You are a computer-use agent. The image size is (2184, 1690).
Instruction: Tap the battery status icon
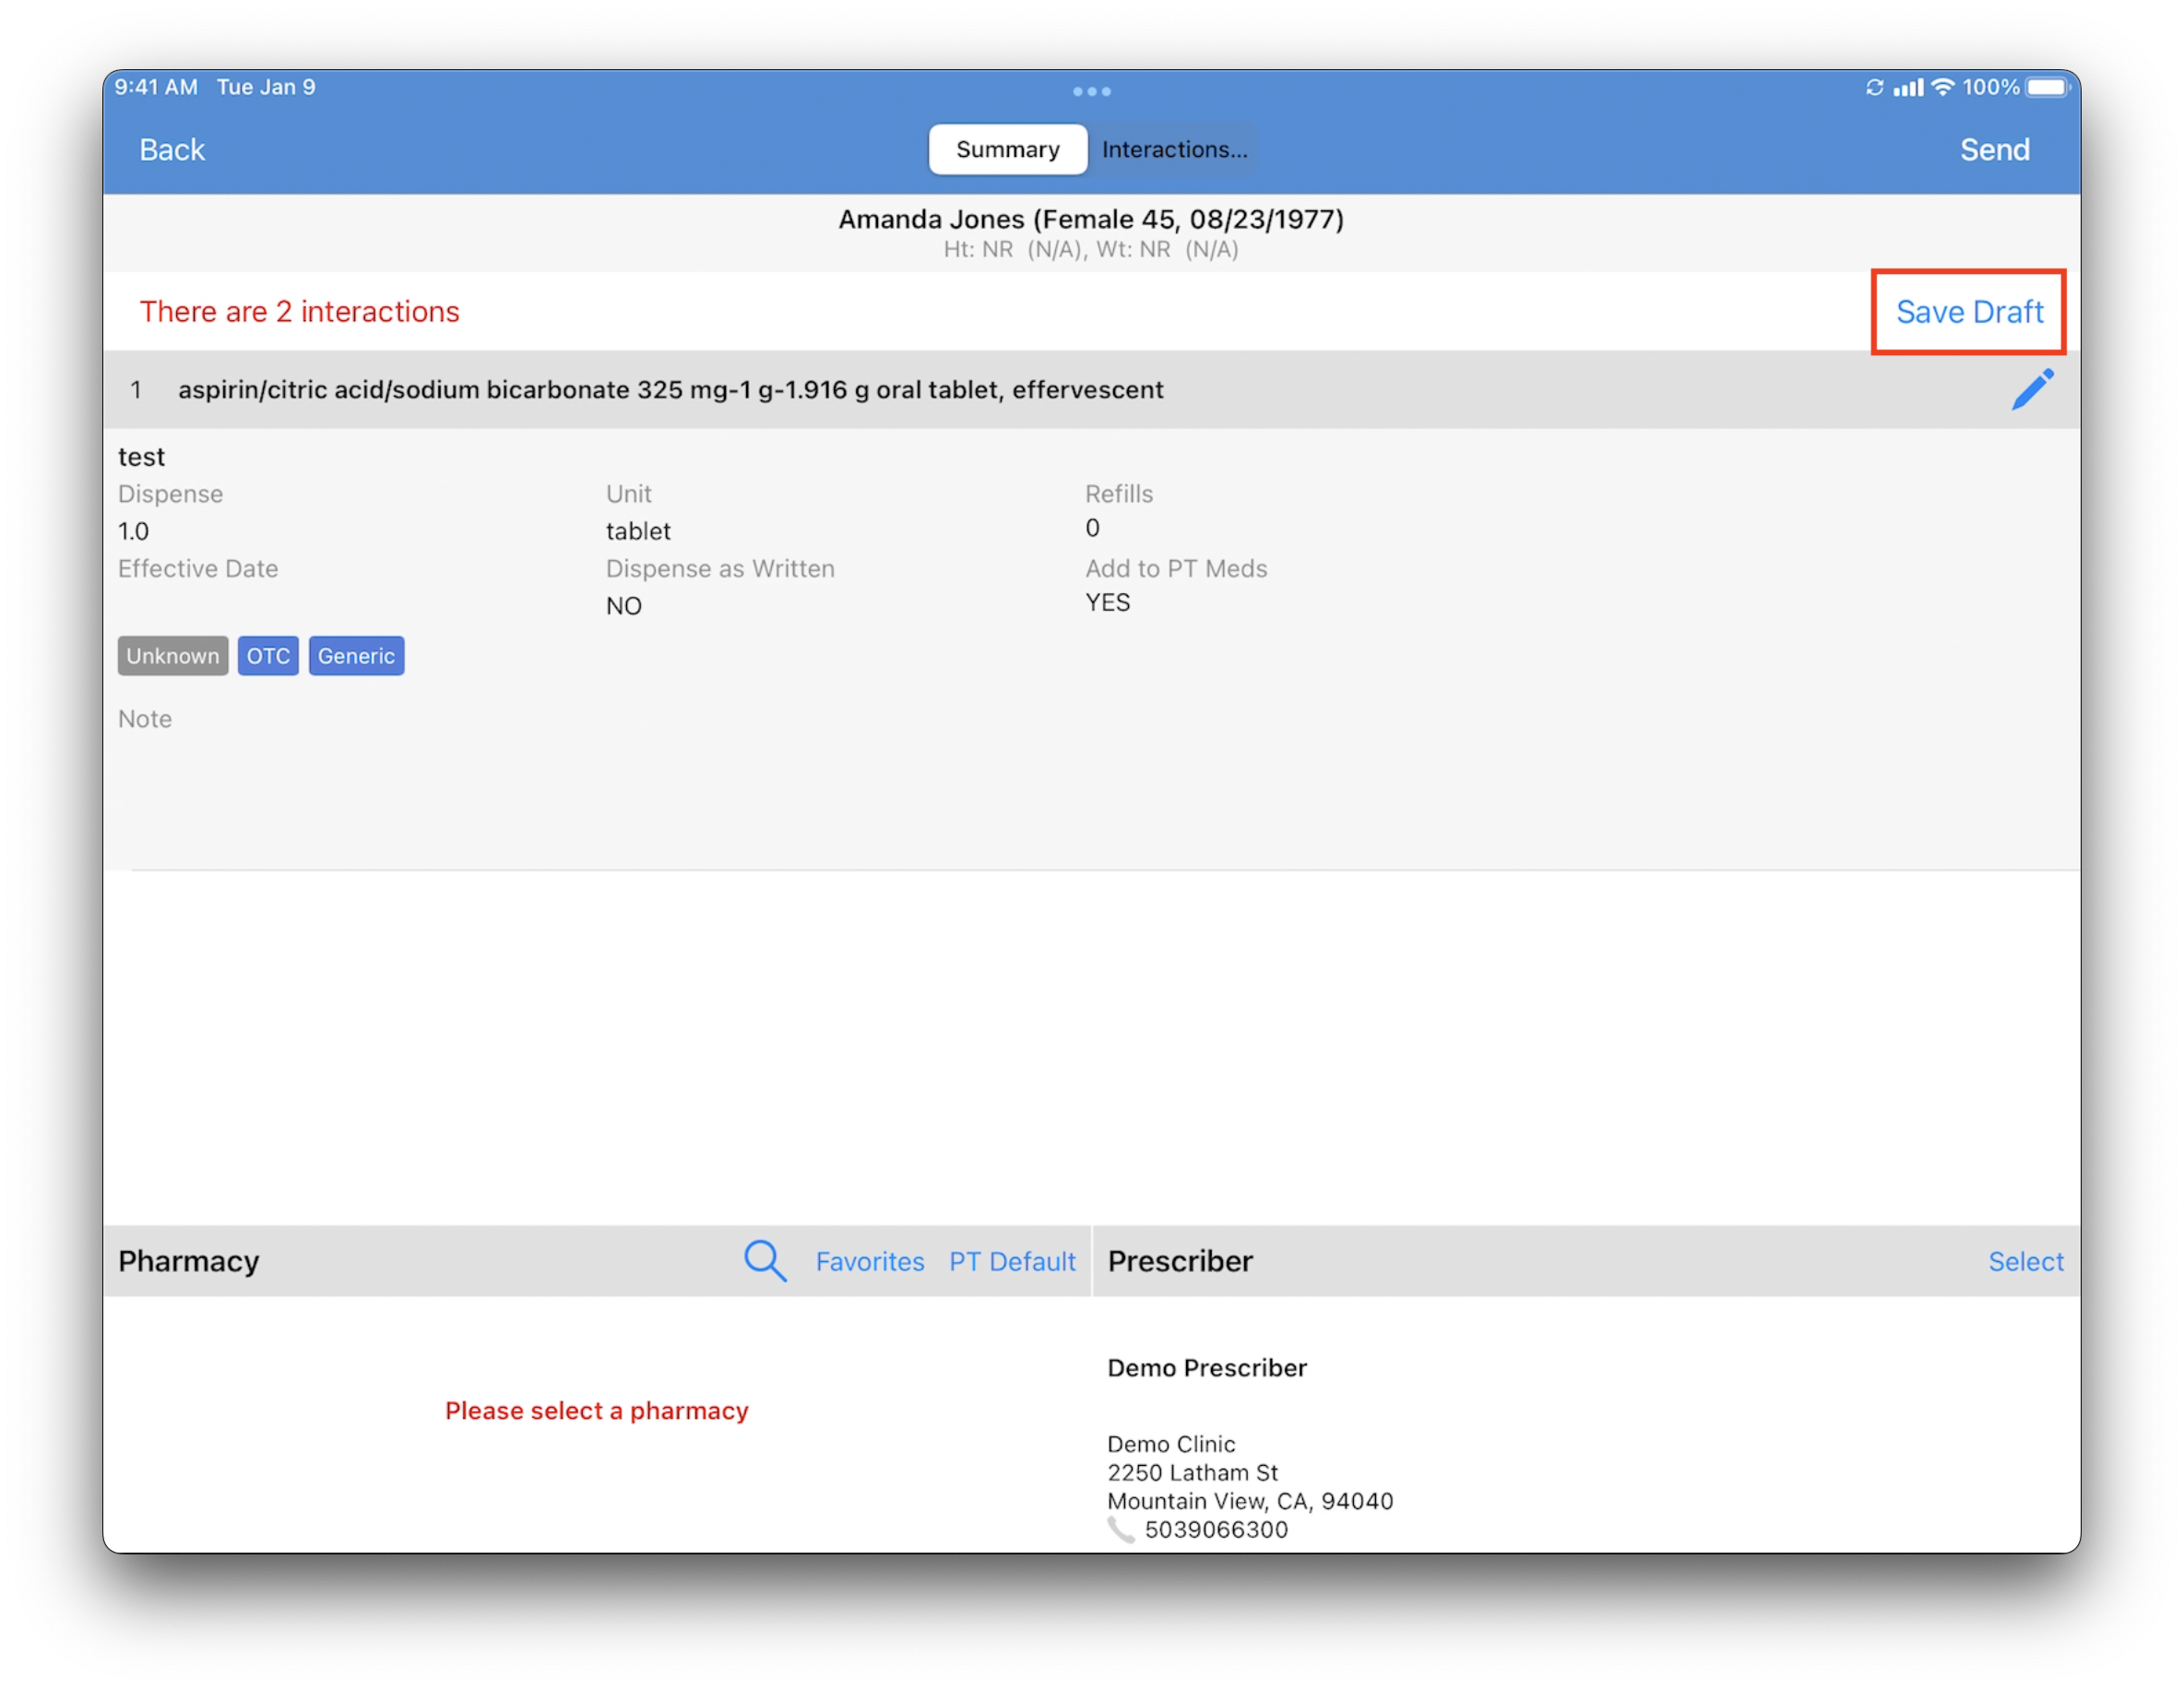coord(2047,87)
